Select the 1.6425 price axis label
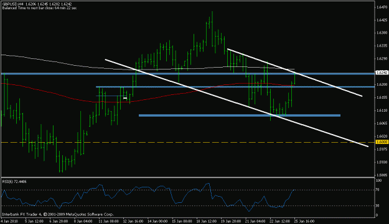The image size is (389, 224). 382,20
